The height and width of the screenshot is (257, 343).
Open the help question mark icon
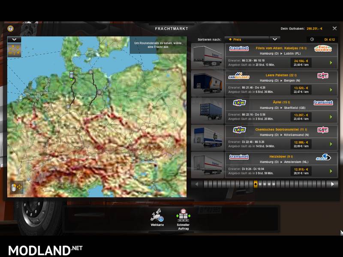[x=10, y=29]
